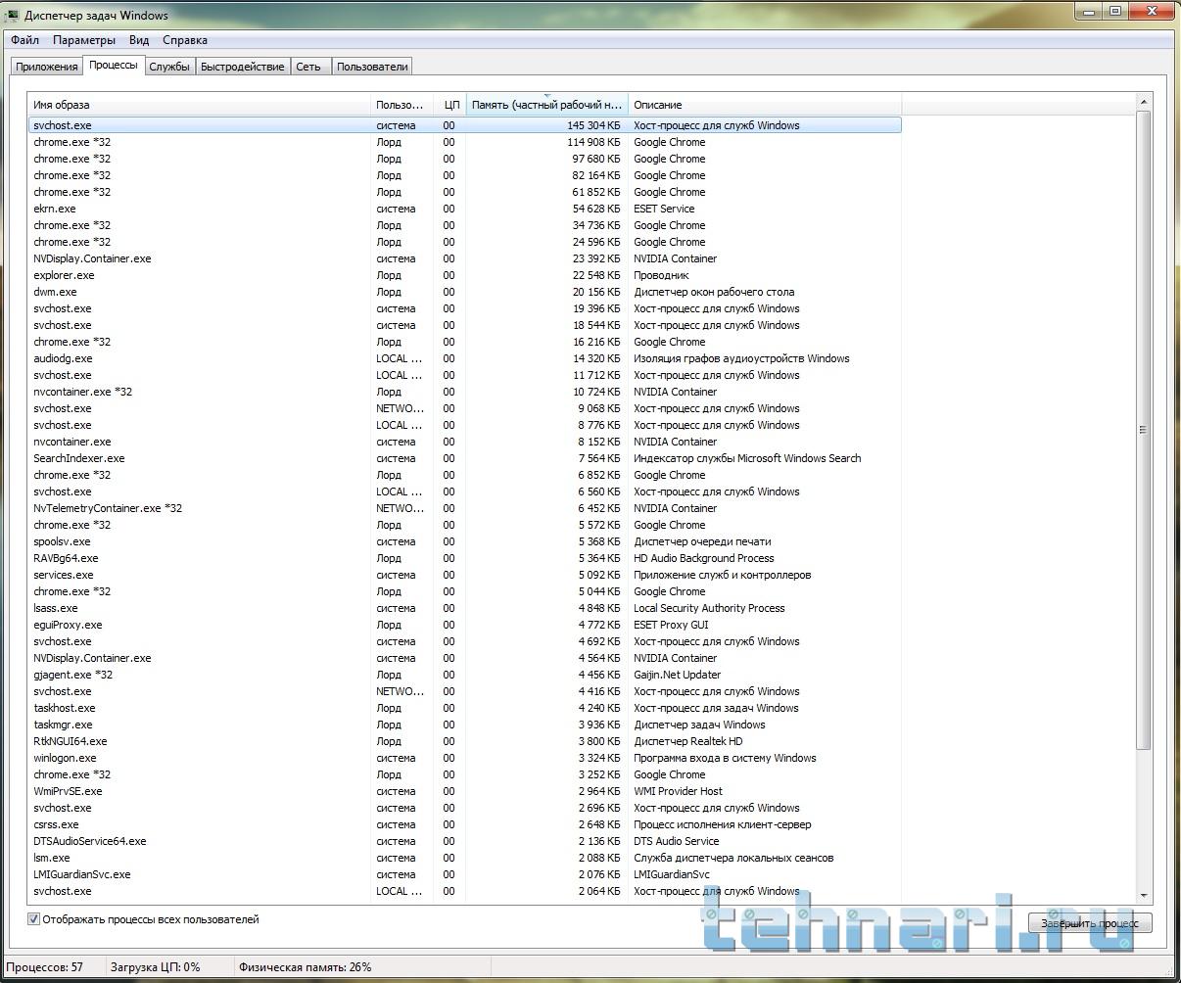Viewport: 1181px width, 983px height.
Task: Sort by Имя образа column header
Action: tap(200, 105)
